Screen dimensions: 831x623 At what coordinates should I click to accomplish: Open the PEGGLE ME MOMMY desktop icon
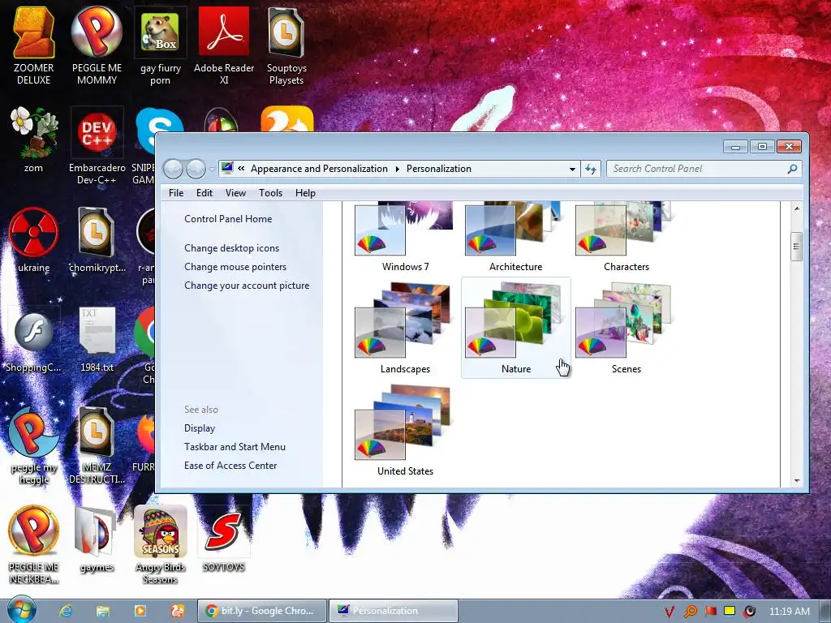(x=97, y=46)
